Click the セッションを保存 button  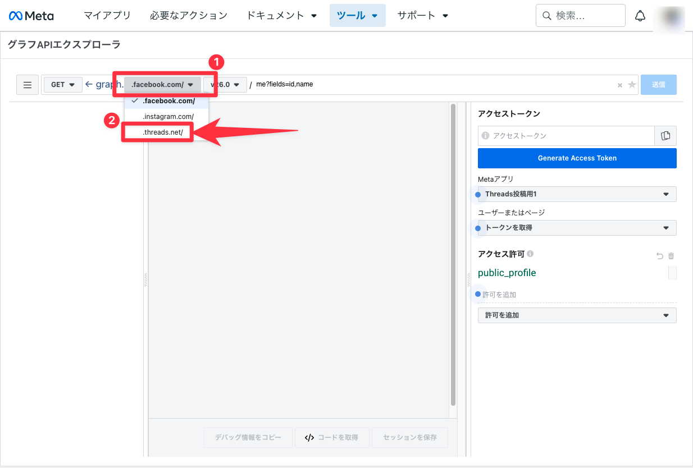click(410, 438)
